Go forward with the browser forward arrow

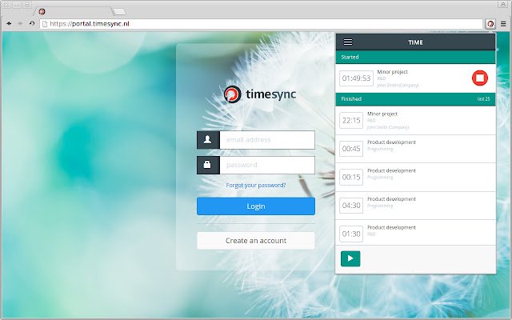[x=20, y=23]
